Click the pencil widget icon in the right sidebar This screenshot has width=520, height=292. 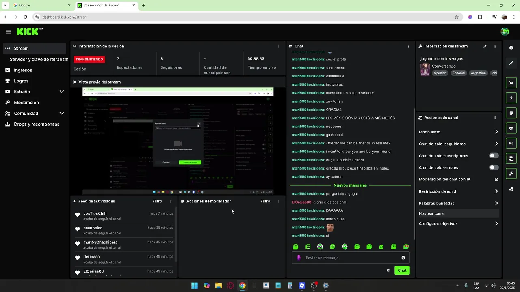point(511,63)
